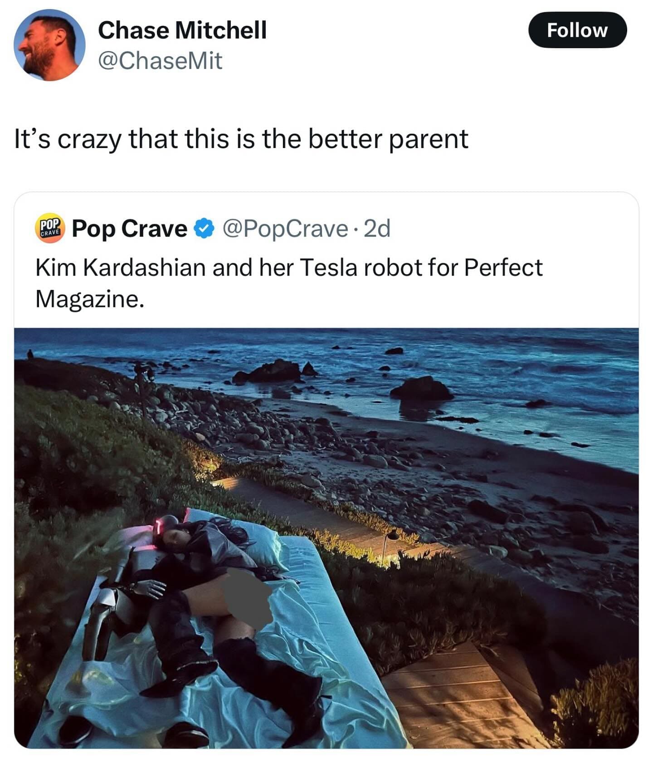Click the 2d timestamp
This screenshot has width=653, height=769.
[x=377, y=229]
